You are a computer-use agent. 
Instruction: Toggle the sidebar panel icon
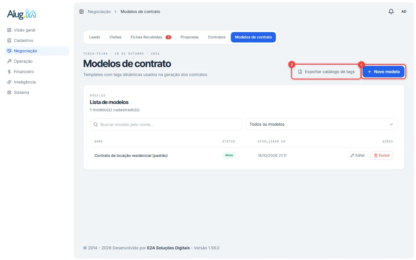(81, 12)
